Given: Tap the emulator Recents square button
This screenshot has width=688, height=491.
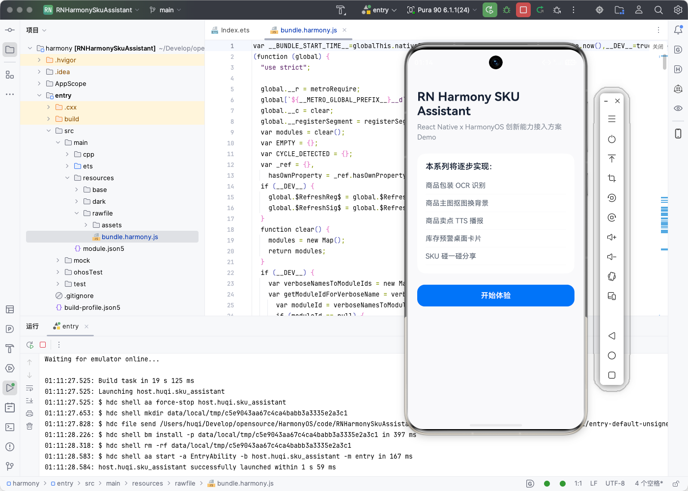Looking at the screenshot, I should click(x=612, y=375).
